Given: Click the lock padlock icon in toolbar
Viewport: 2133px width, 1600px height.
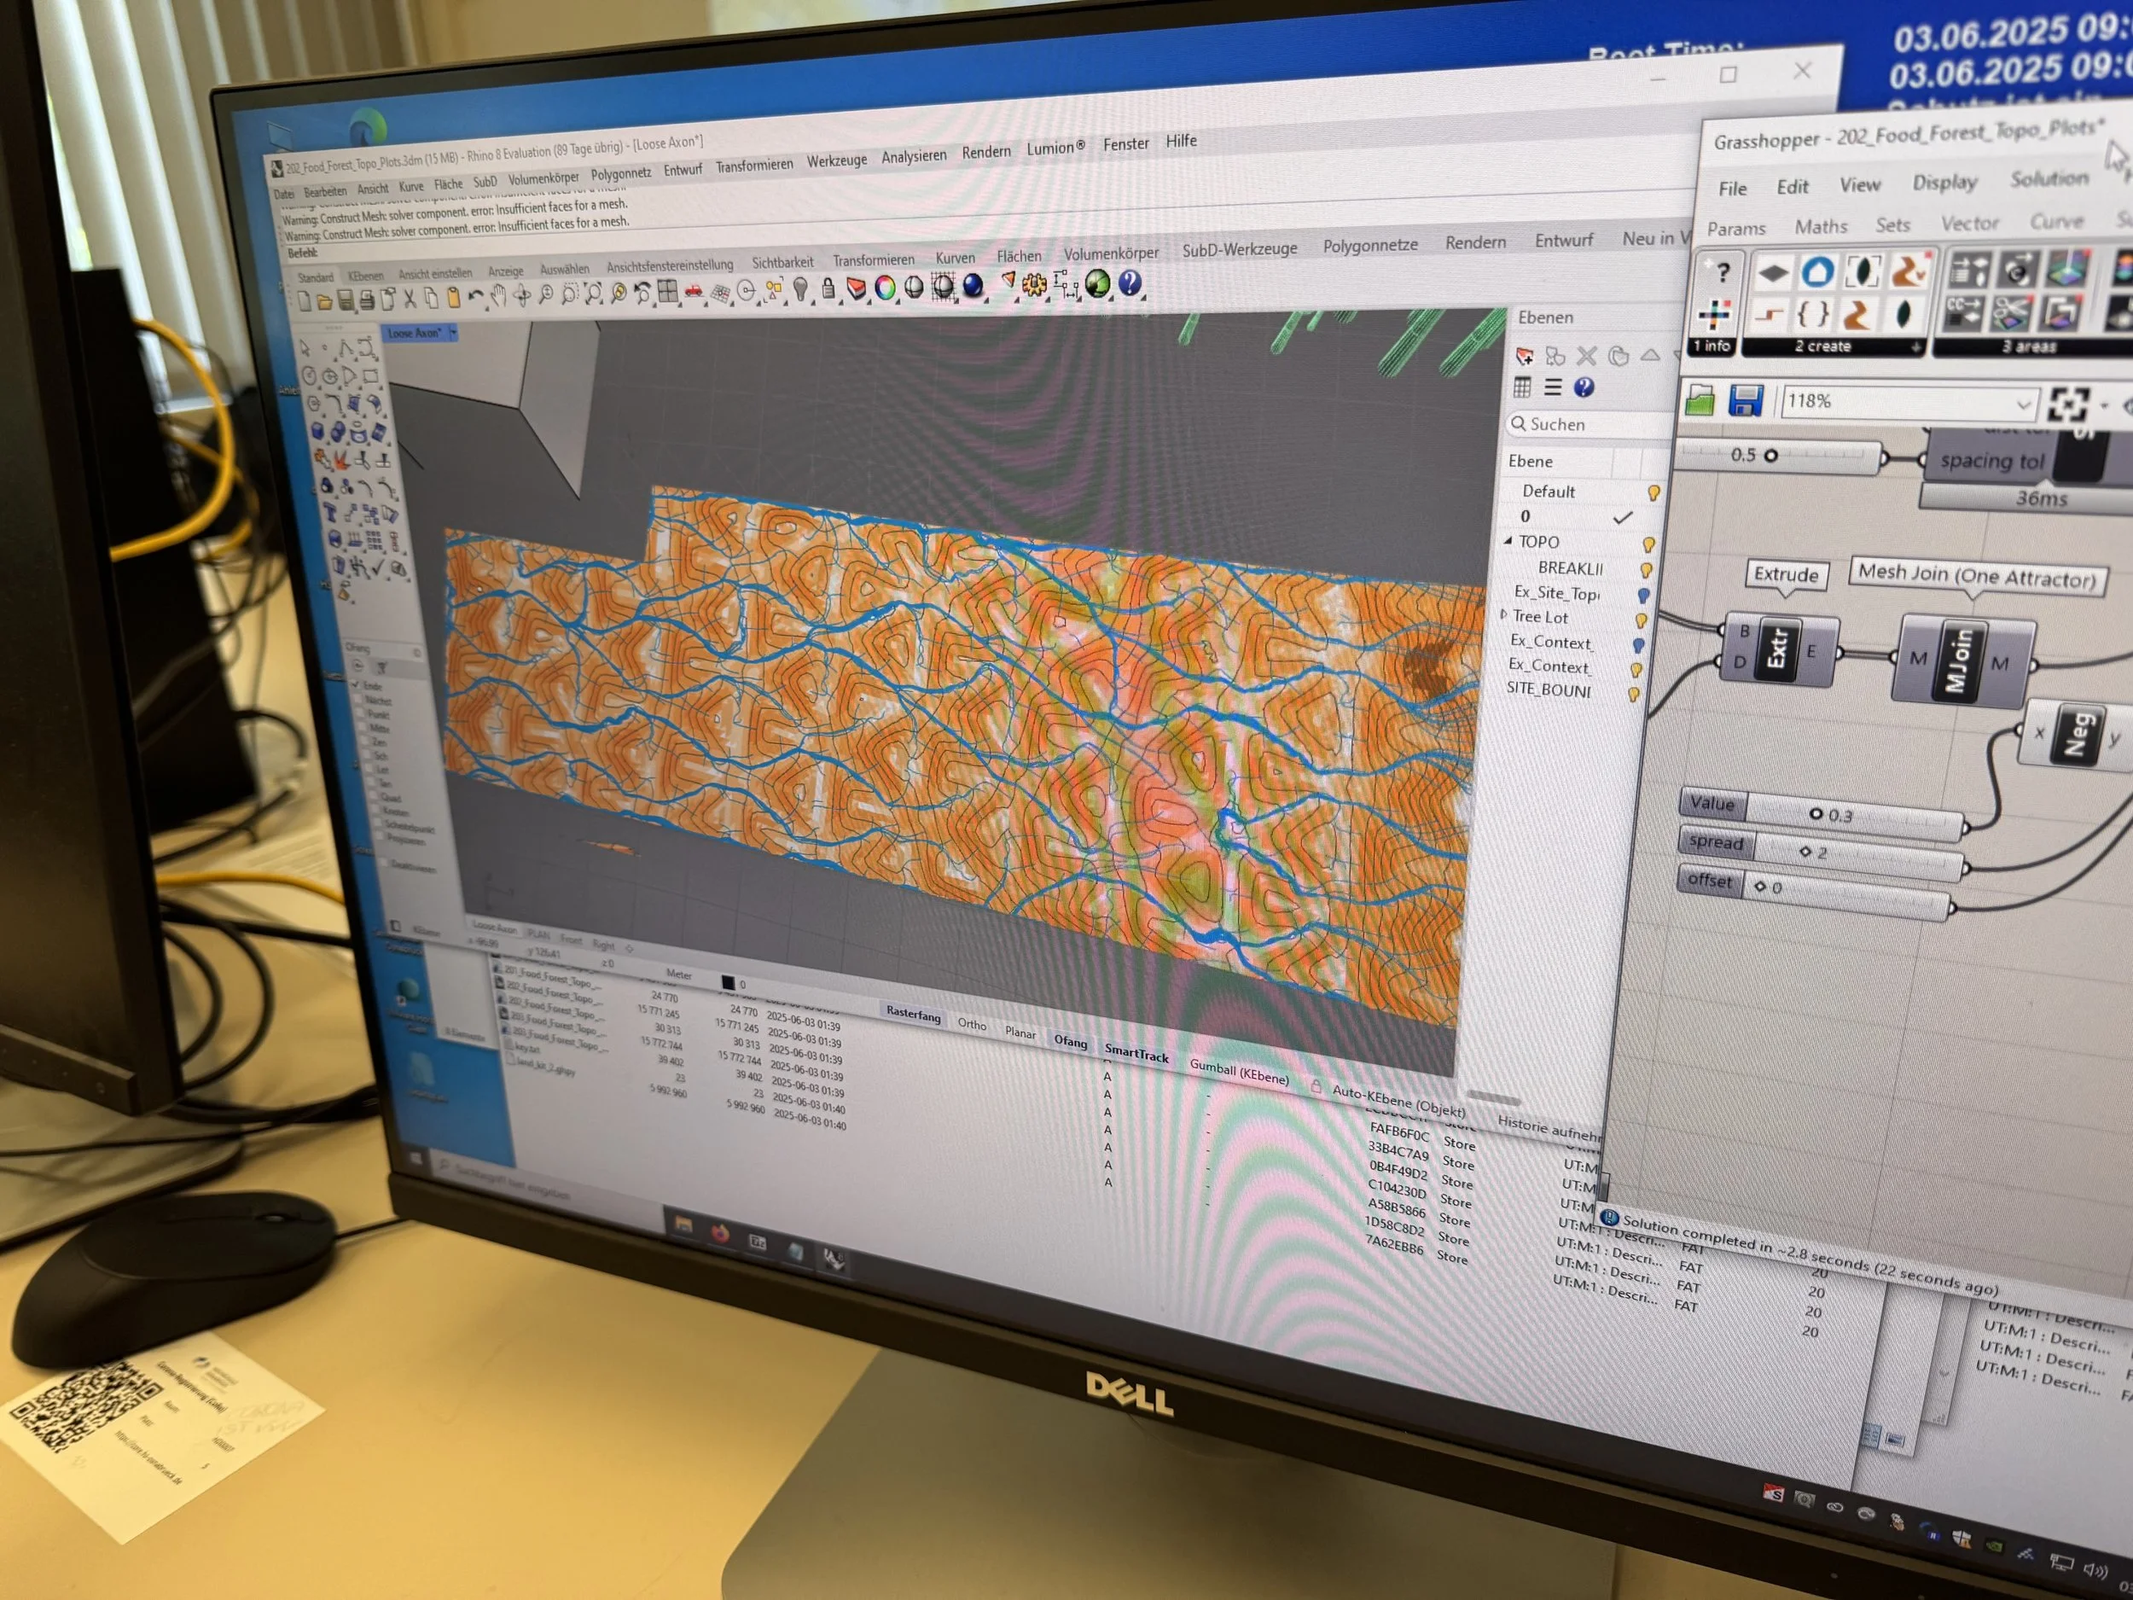Looking at the screenshot, I should (x=828, y=288).
